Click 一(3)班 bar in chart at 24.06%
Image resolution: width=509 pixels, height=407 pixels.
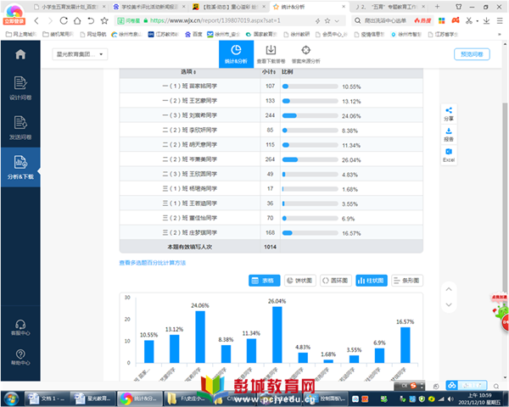[x=200, y=337]
